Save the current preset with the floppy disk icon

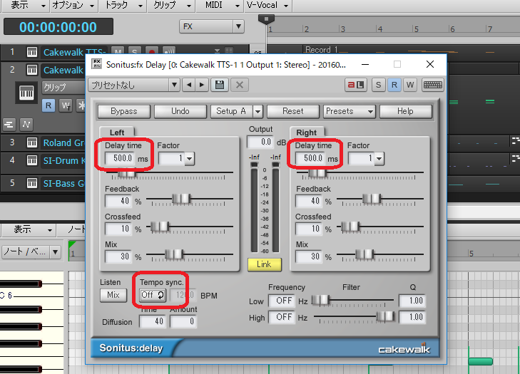220,85
